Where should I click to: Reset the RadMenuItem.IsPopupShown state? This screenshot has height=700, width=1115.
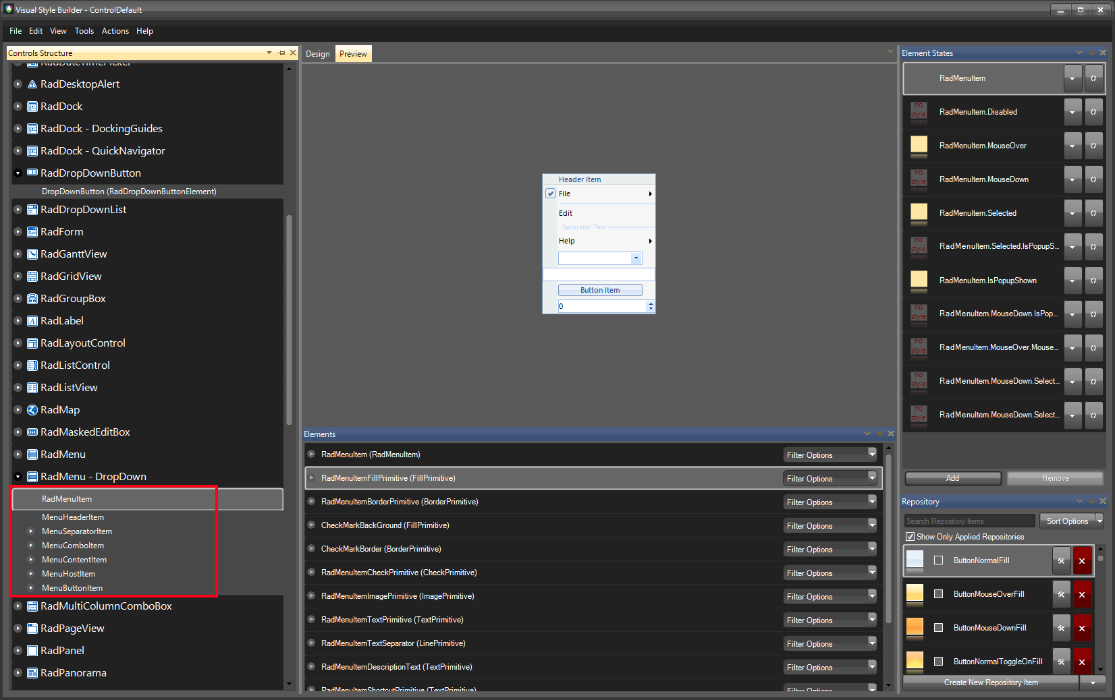point(1093,281)
